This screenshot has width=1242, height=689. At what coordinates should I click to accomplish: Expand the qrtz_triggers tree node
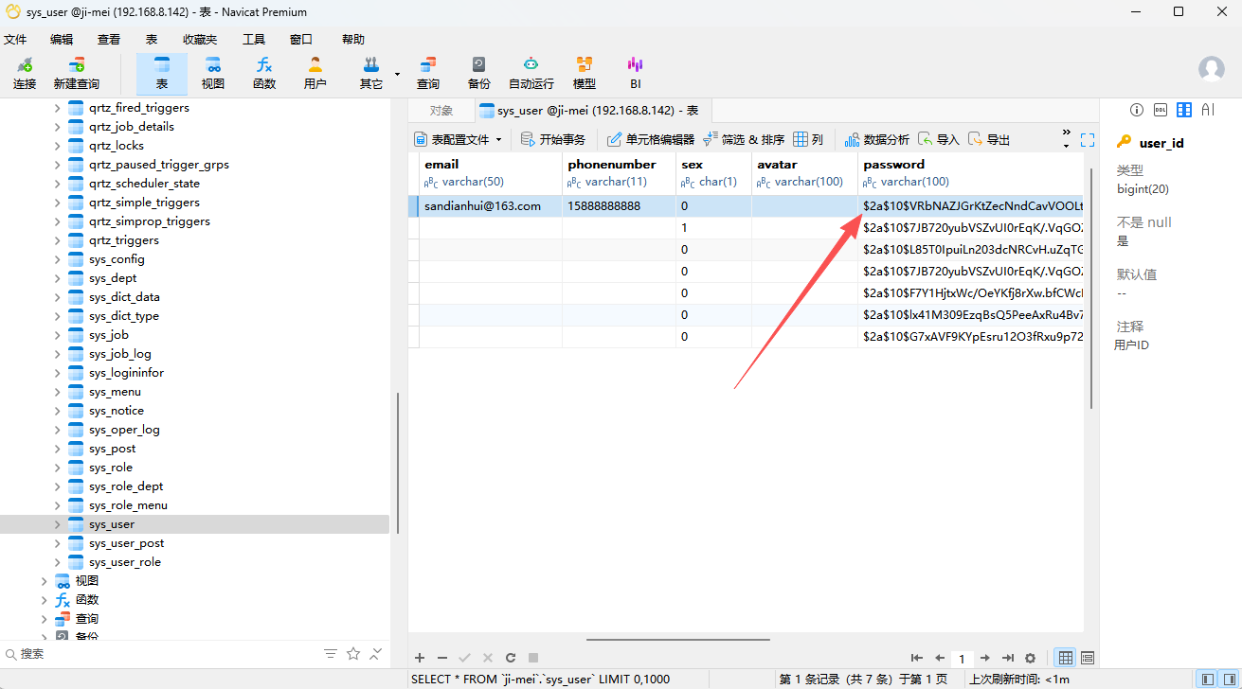coord(57,240)
